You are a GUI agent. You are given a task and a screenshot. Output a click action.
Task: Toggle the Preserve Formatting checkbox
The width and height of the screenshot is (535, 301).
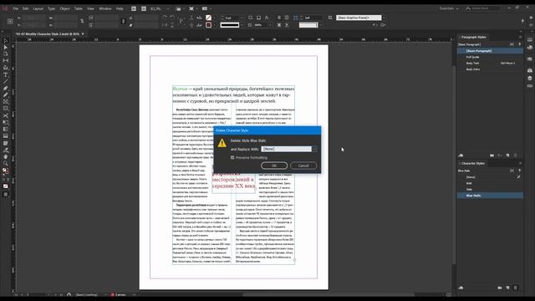coord(232,157)
